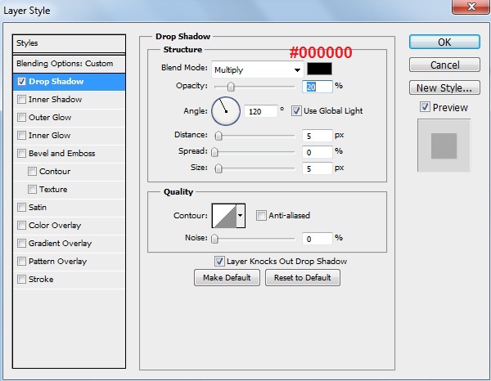Enable the Inner Shadow checkbox
Screen dimensions: 491x381
pos(21,100)
